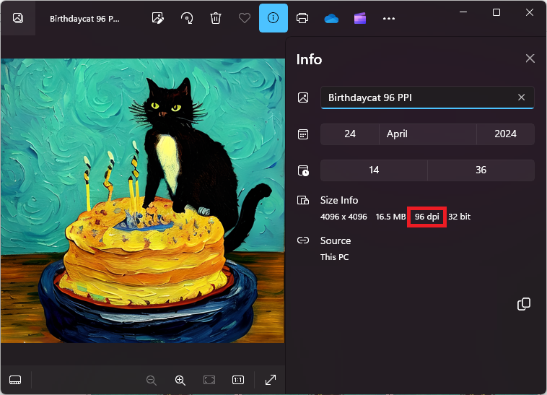Click the image dimensions 4096 x 4096
Screen dimensions: 547x395
click(x=343, y=217)
